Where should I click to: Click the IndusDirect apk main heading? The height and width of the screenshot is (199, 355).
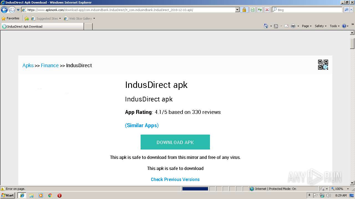pos(156,85)
